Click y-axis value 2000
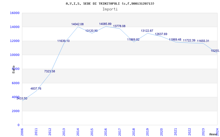Viewport: 220px width, 137px height. [x=15, y=111]
